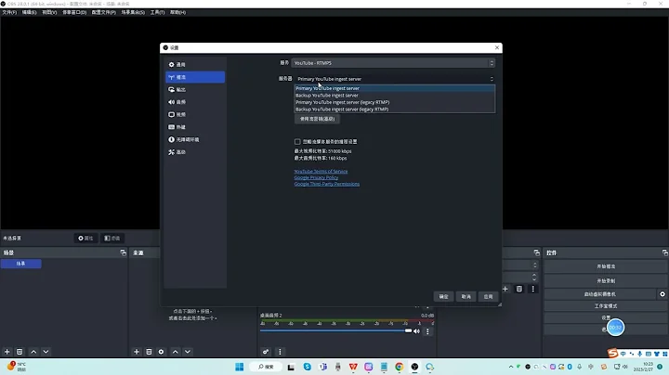
Task: Choose Backup YouTube ingest server option
Action: click(x=395, y=96)
